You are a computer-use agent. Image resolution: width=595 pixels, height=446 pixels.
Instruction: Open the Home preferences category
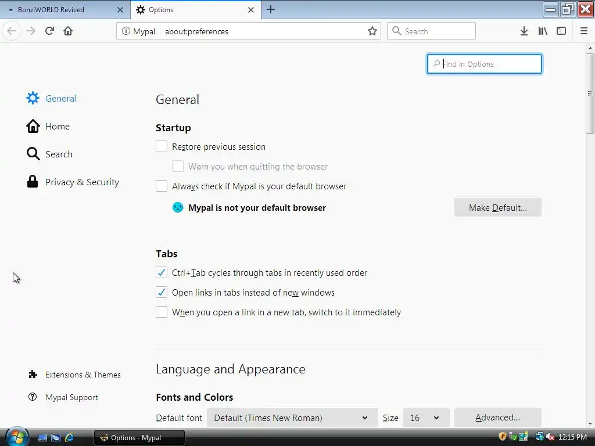coord(48,126)
